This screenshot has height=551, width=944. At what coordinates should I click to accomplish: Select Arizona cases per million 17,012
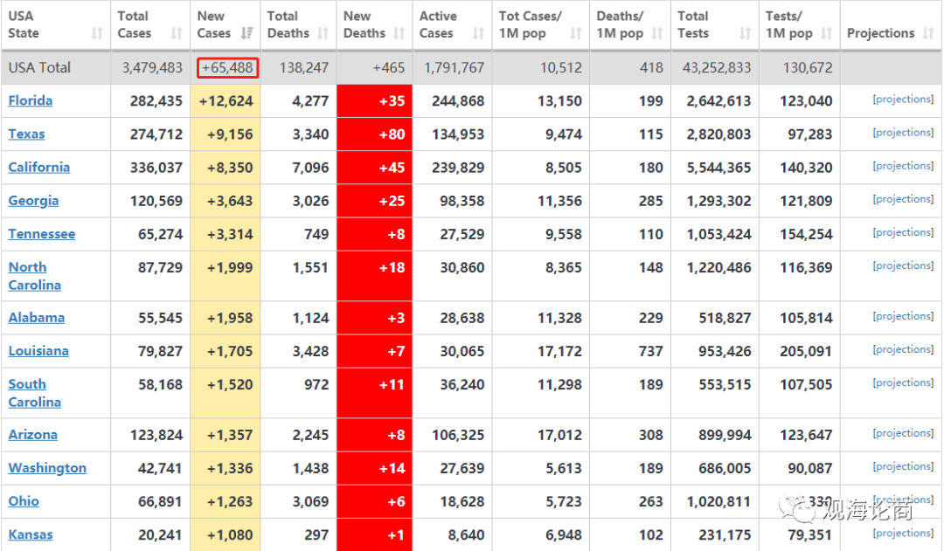point(560,435)
